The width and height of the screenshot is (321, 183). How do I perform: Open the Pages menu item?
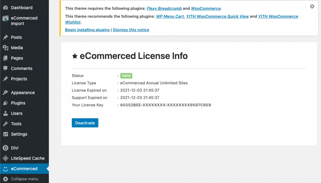click(x=17, y=58)
